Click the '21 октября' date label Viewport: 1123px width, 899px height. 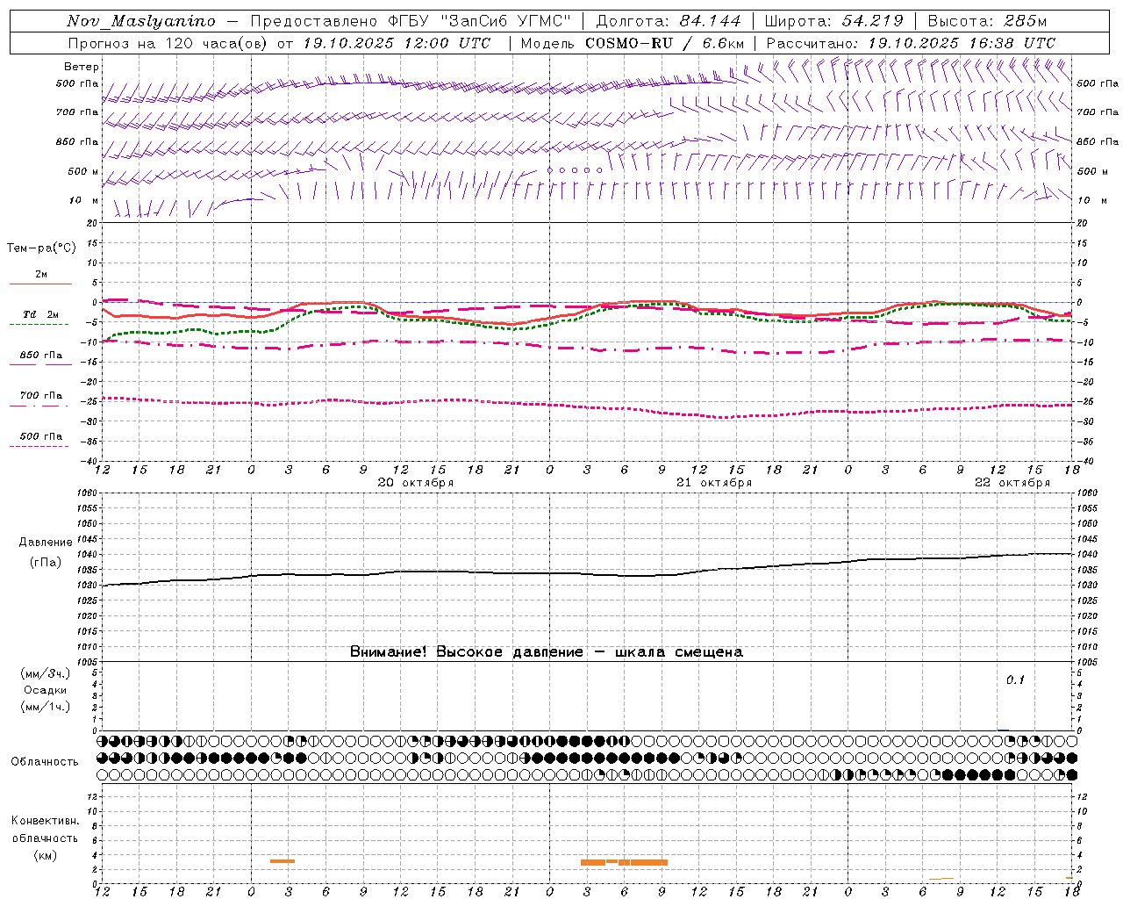[x=714, y=483]
